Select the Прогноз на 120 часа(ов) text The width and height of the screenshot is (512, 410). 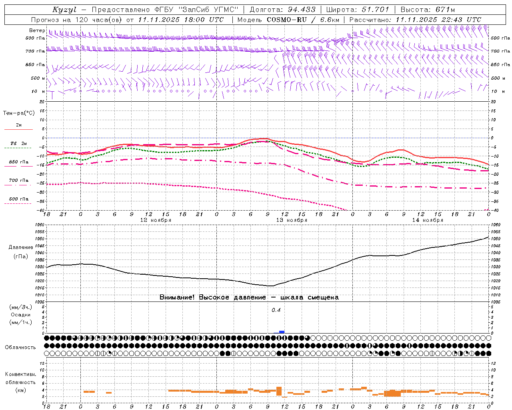[x=77, y=20]
